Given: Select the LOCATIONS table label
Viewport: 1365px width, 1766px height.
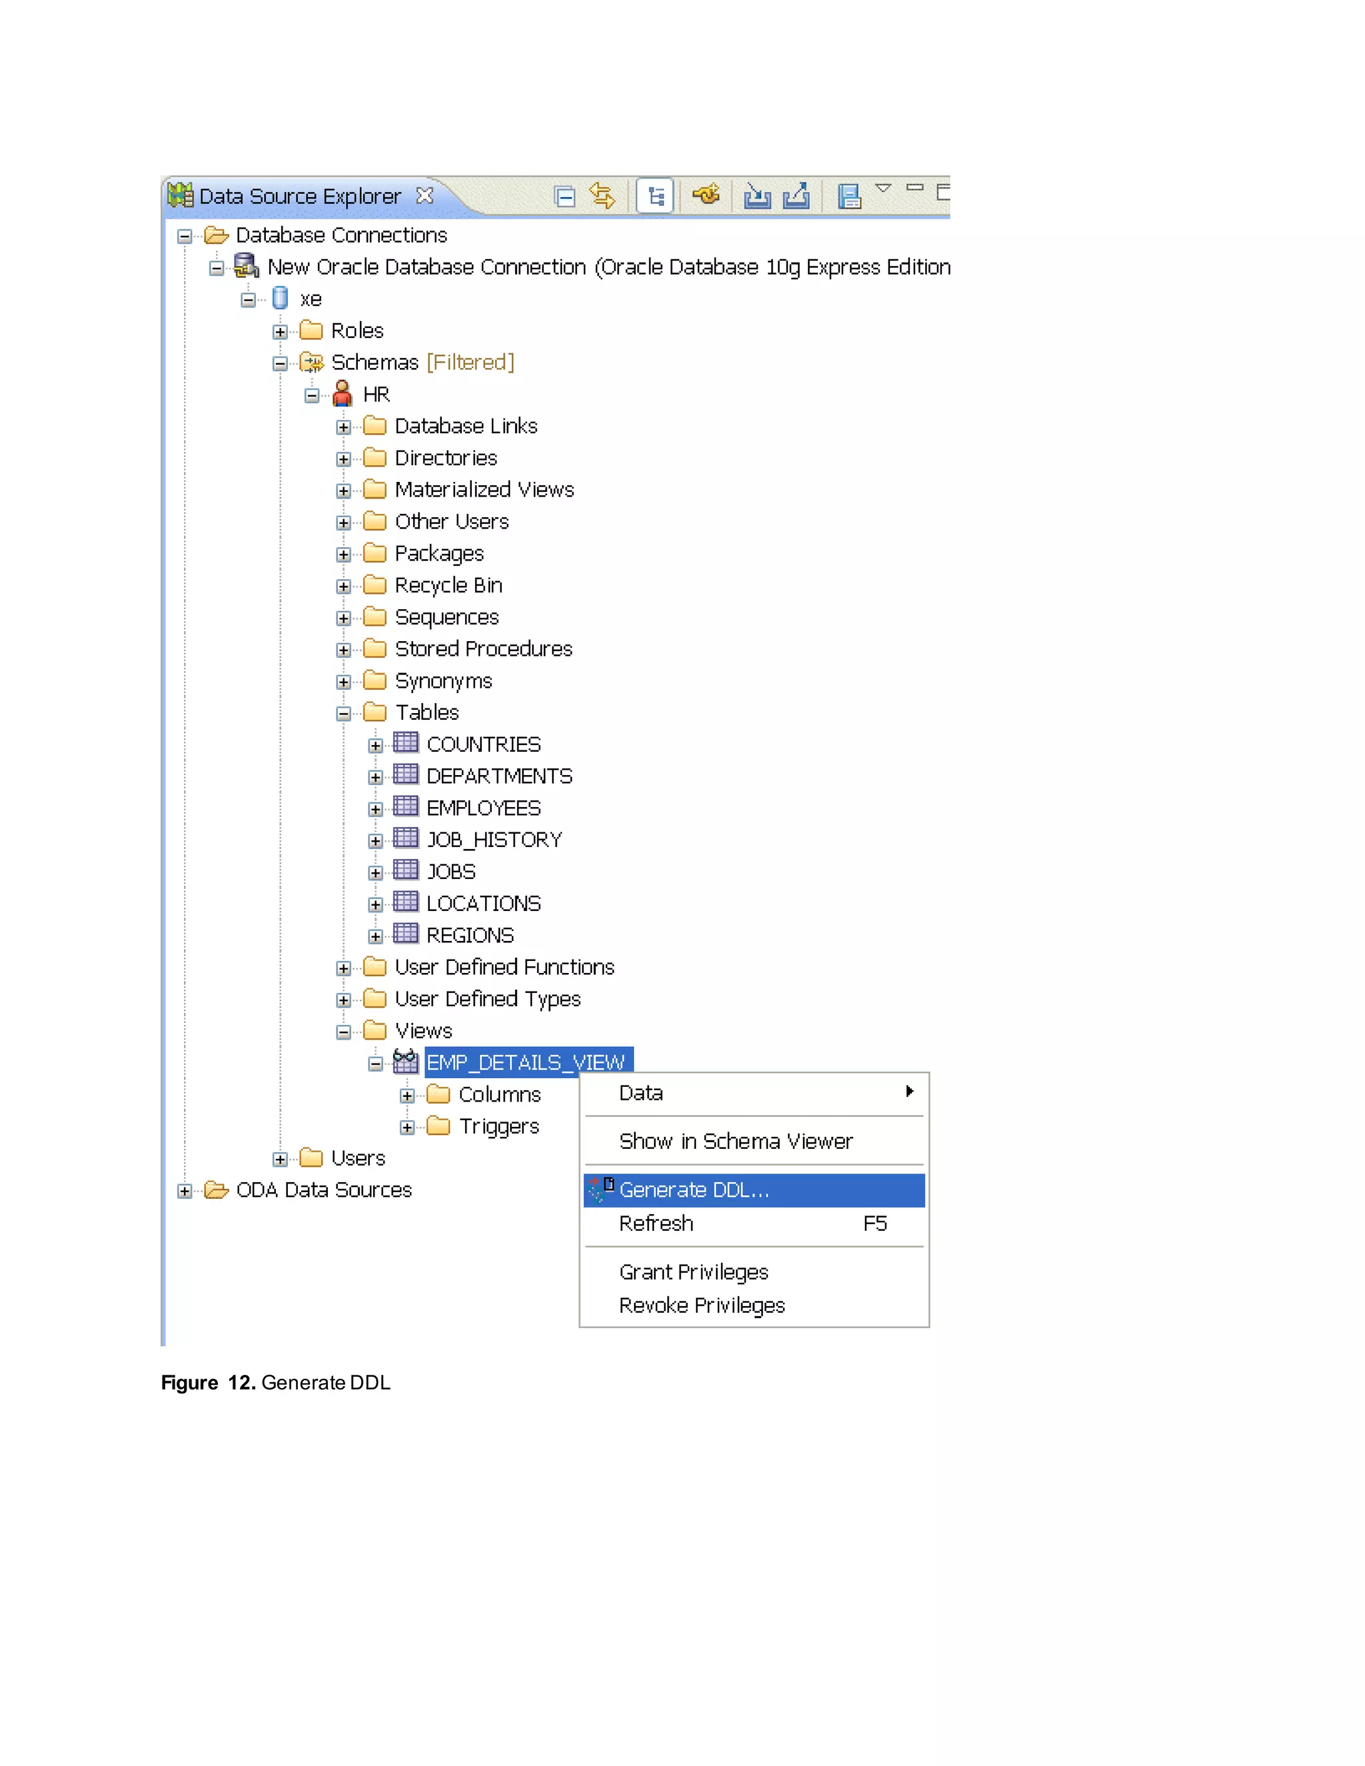Looking at the screenshot, I should point(484,903).
